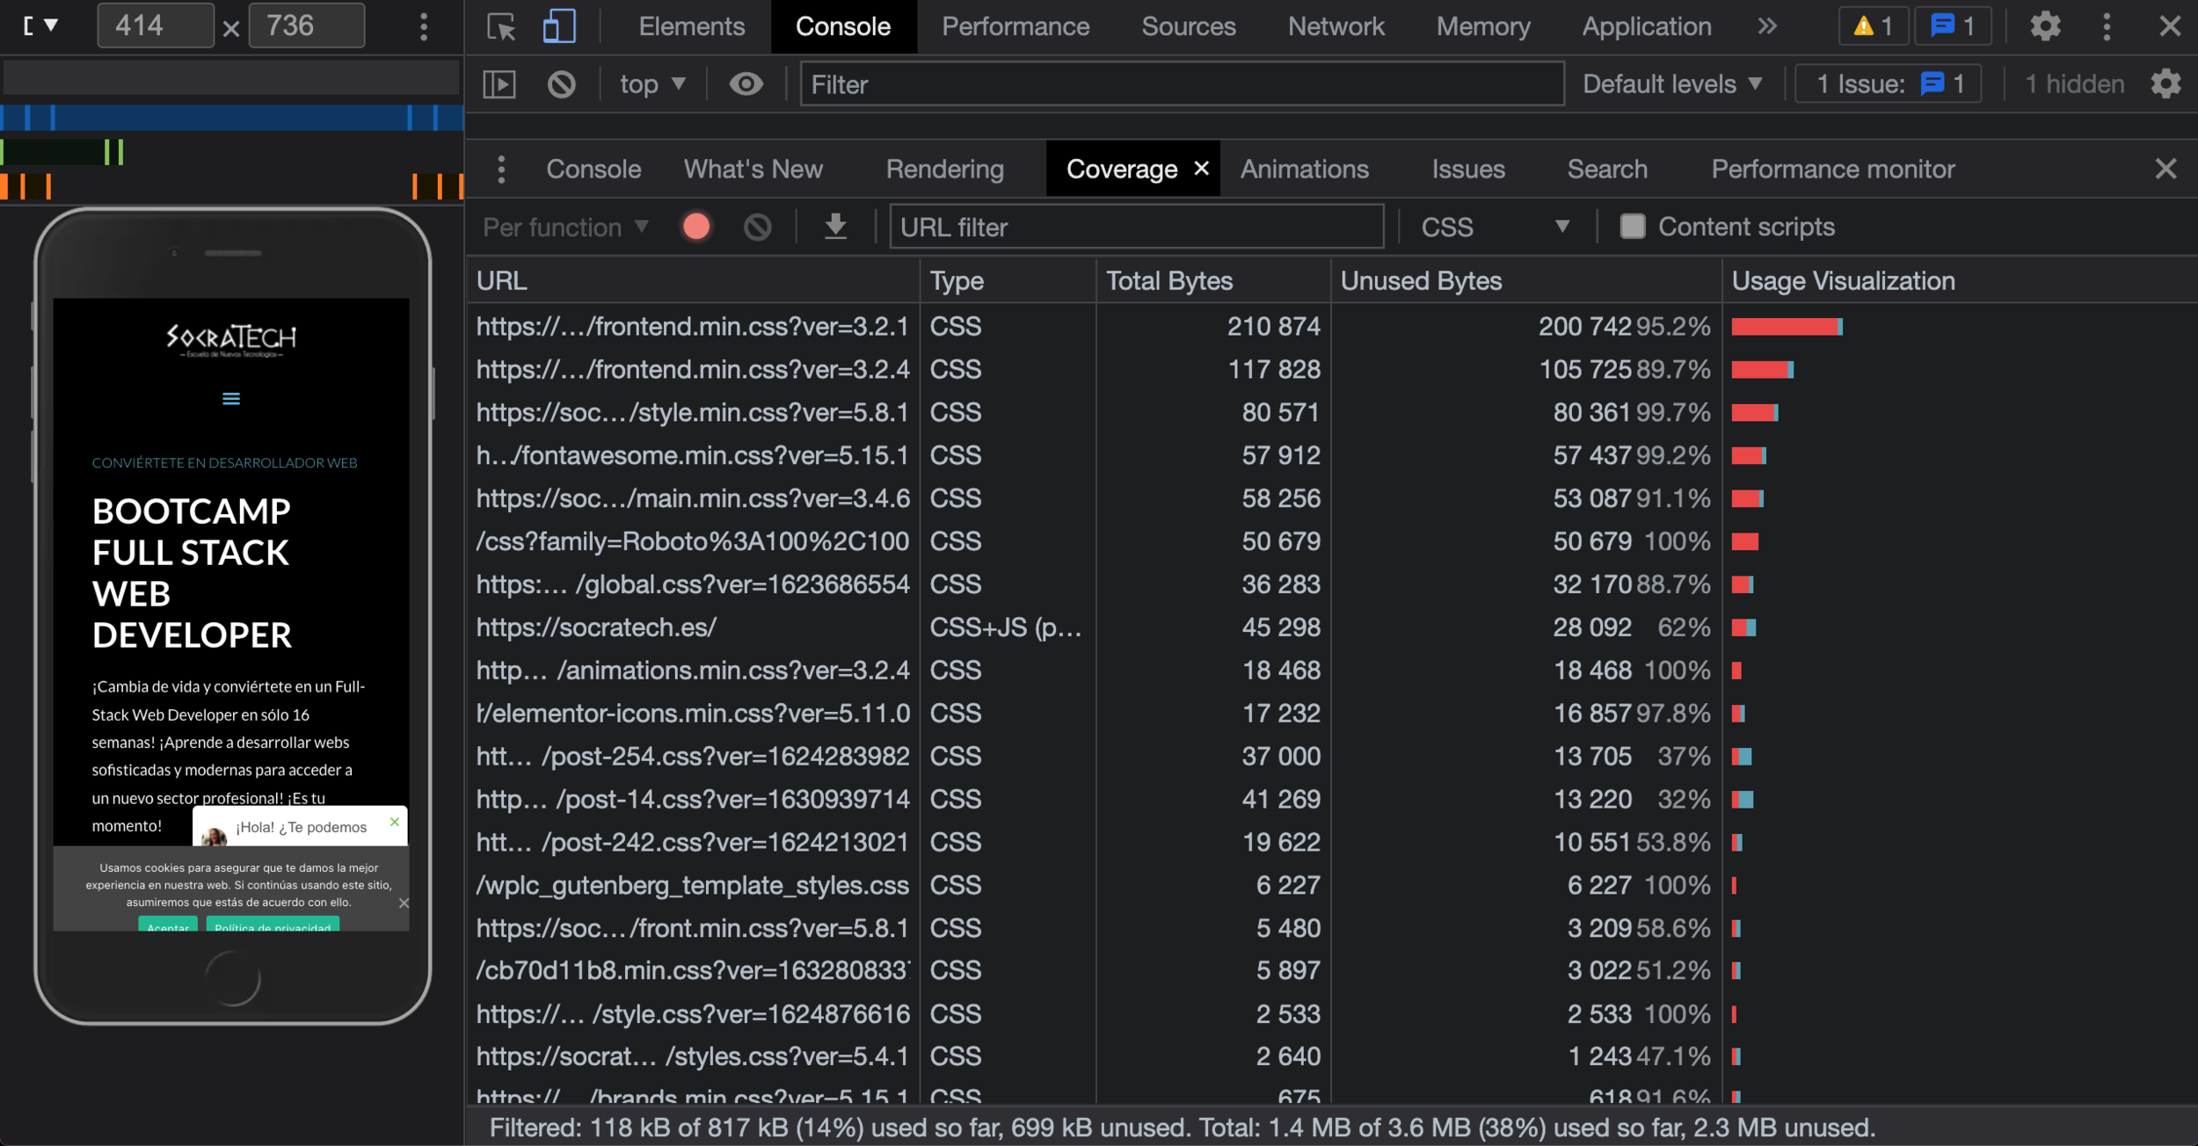Create live expression with the eye icon
The width and height of the screenshot is (2198, 1146).
(746, 84)
